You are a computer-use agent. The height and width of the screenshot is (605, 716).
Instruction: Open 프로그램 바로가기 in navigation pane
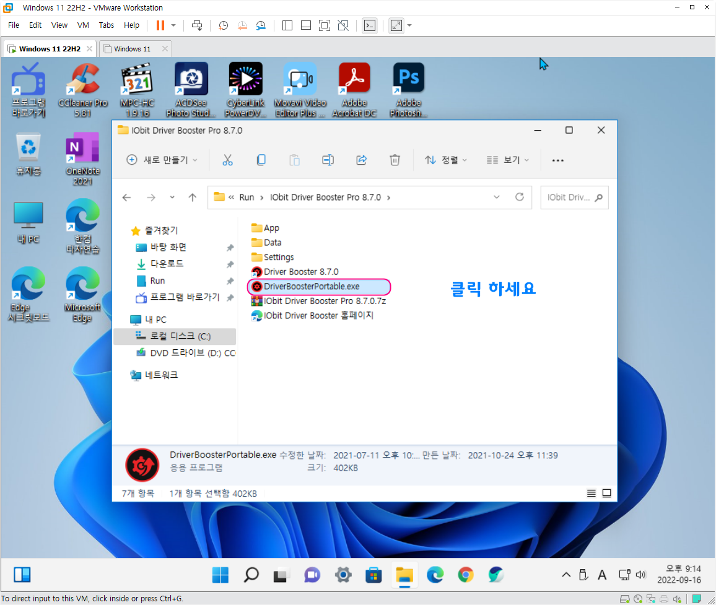[x=178, y=297]
